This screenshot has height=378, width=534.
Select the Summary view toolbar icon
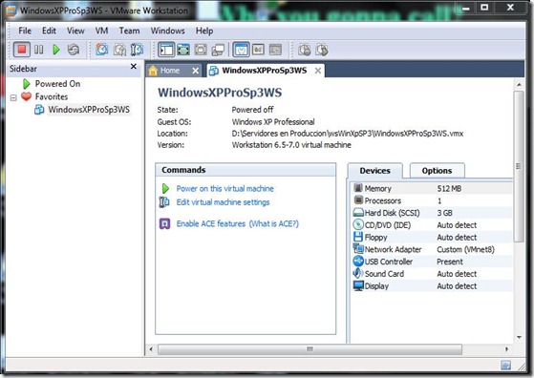click(x=241, y=50)
